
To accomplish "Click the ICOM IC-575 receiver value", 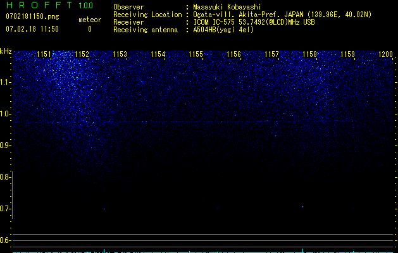I will (x=254, y=22).
